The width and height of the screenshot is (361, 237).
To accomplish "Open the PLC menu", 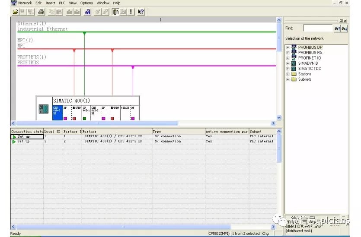I will pyautogui.click(x=62, y=3).
